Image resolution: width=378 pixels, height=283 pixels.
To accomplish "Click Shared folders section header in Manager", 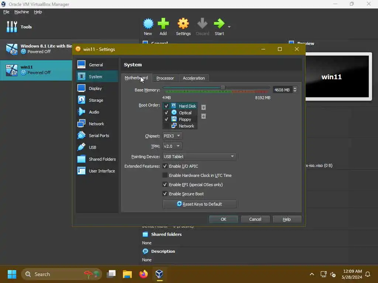I will pos(166,234).
